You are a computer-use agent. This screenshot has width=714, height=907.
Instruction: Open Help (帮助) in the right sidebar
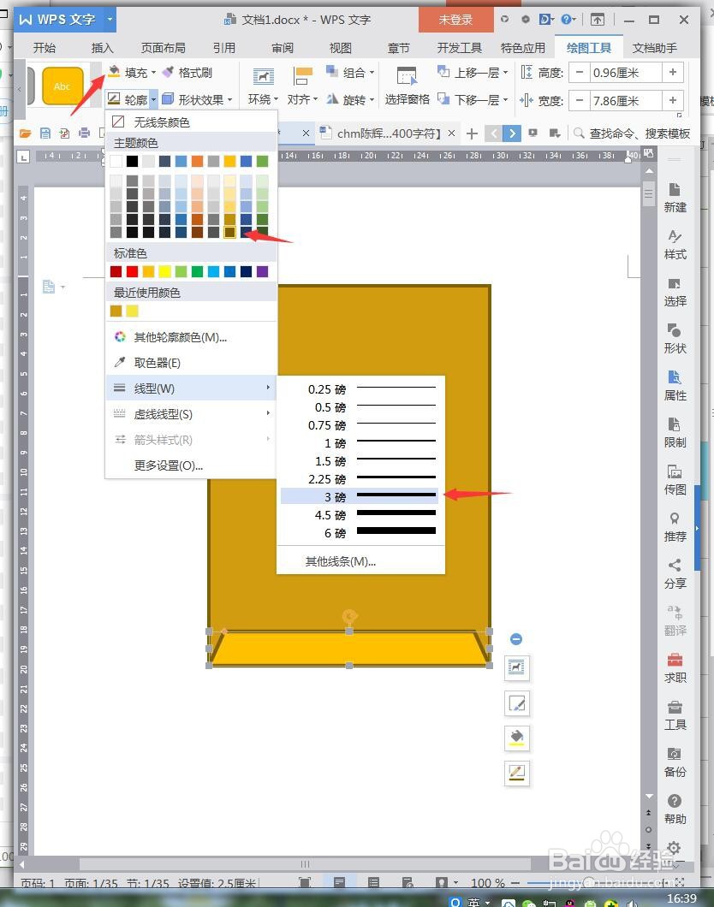pyautogui.click(x=675, y=809)
